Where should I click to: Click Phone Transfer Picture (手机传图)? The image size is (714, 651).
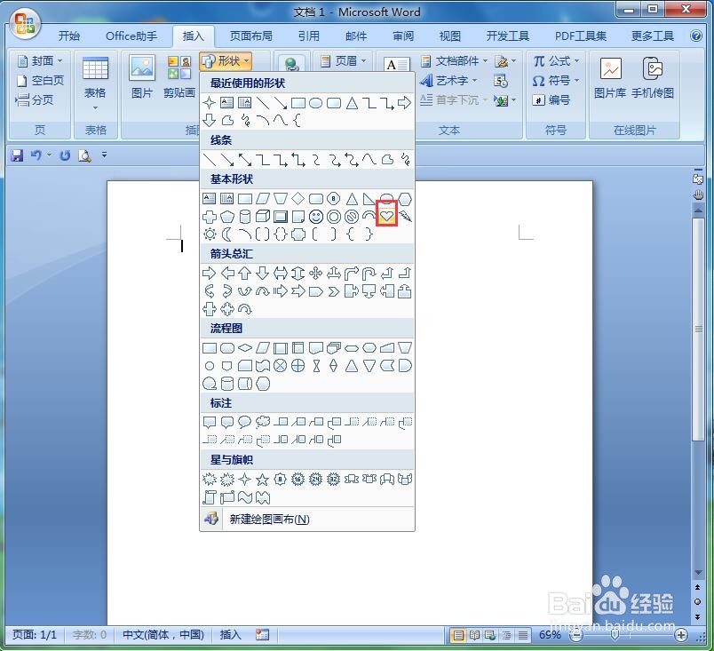point(653,76)
